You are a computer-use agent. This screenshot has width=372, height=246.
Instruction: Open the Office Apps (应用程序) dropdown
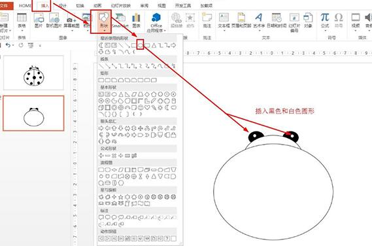[x=156, y=22]
